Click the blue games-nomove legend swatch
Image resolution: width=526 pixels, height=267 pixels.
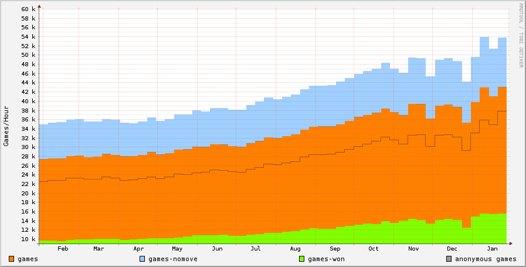(142, 259)
